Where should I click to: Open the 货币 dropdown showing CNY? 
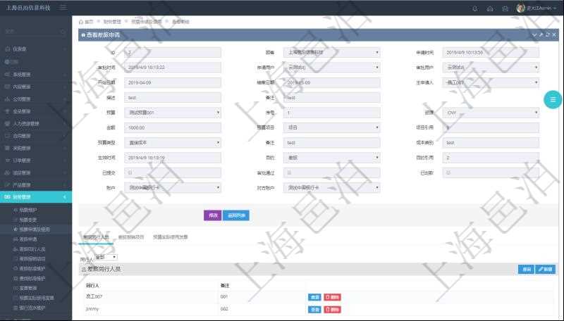coord(491,113)
